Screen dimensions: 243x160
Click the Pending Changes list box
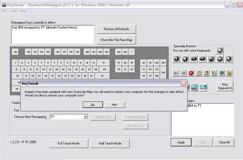pyautogui.click(x=203, y=120)
